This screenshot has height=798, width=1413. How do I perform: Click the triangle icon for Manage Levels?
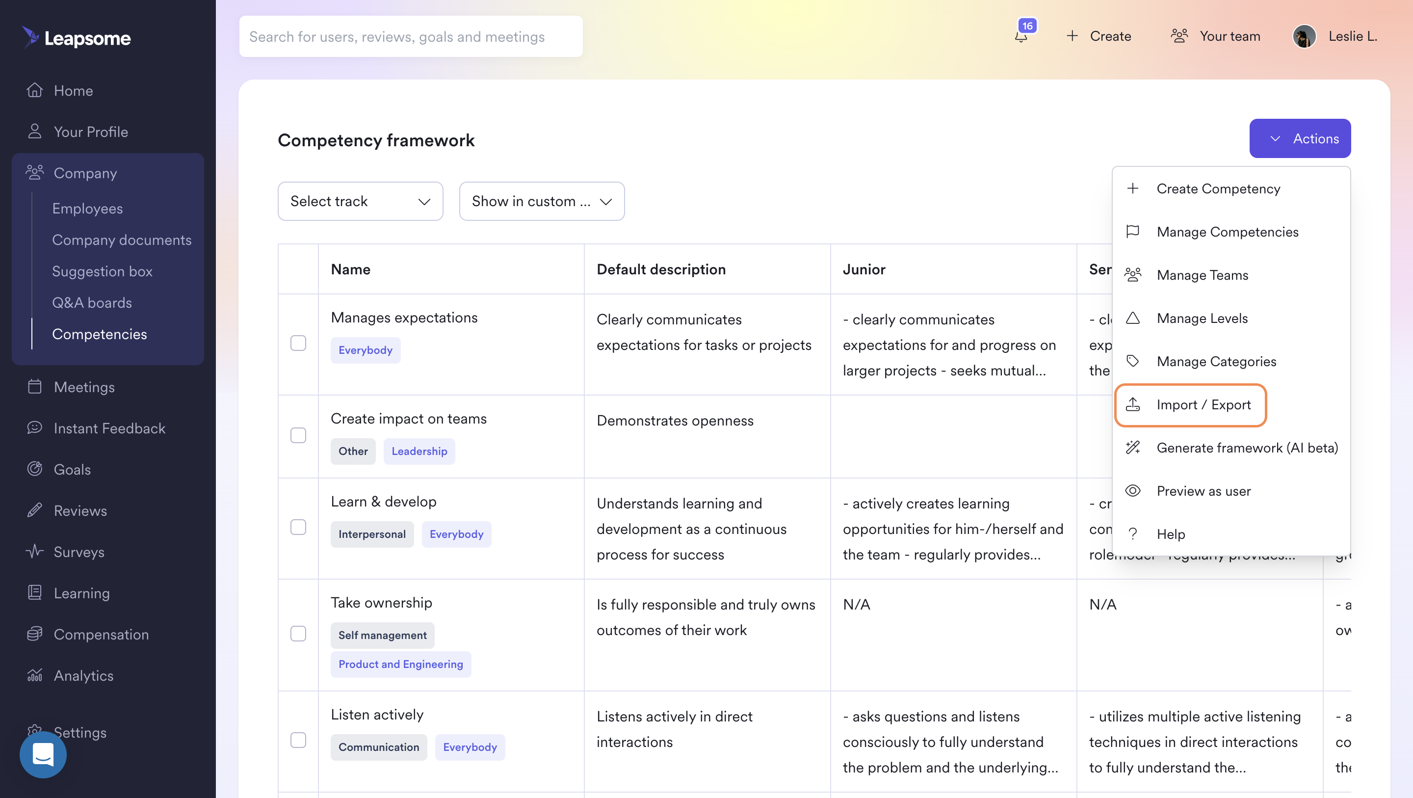click(1133, 318)
